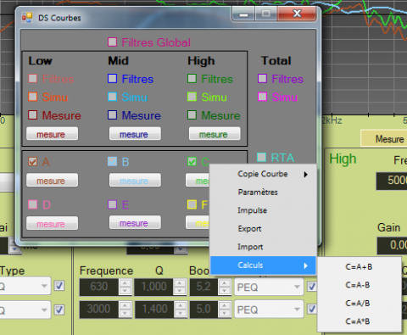Screen dimensions: 407x335
Task: Enable the RTA checkbox
Action: pos(261,157)
